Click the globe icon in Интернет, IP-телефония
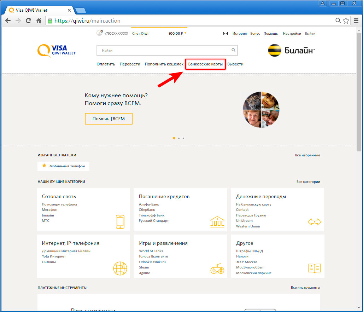 pyautogui.click(x=120, y=268)
